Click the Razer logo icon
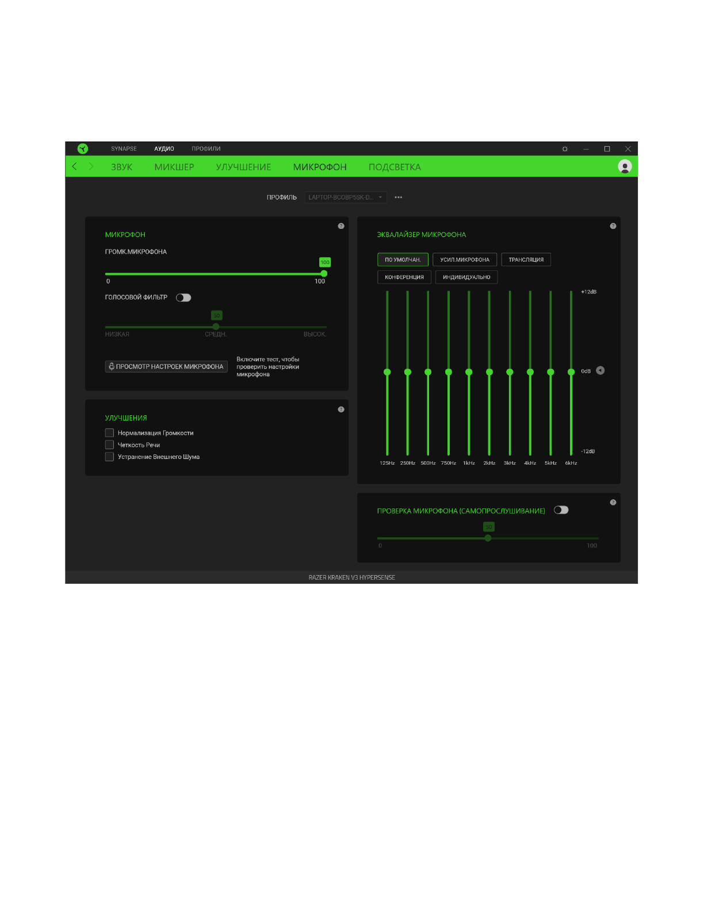 (x=83, y=148)
